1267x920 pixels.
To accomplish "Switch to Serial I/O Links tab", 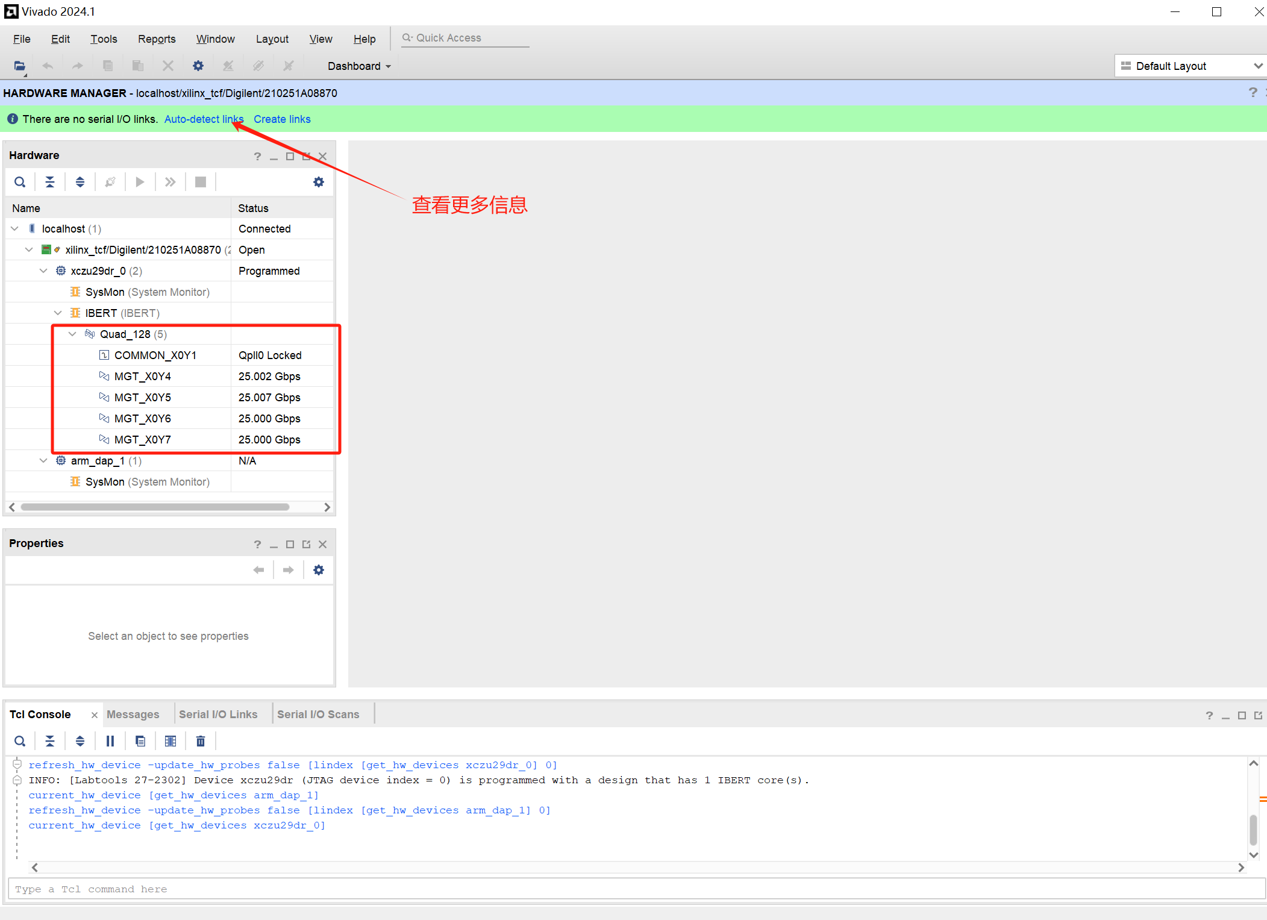I will (x=218, y=714).
